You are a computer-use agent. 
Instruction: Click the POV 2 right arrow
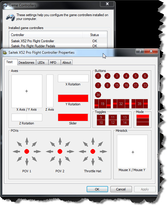70,151
